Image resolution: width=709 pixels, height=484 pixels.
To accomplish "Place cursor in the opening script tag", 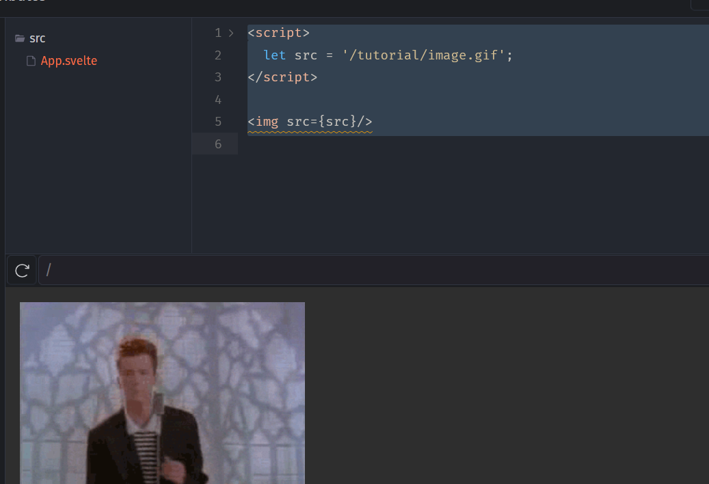I will [x=278, y=33].
